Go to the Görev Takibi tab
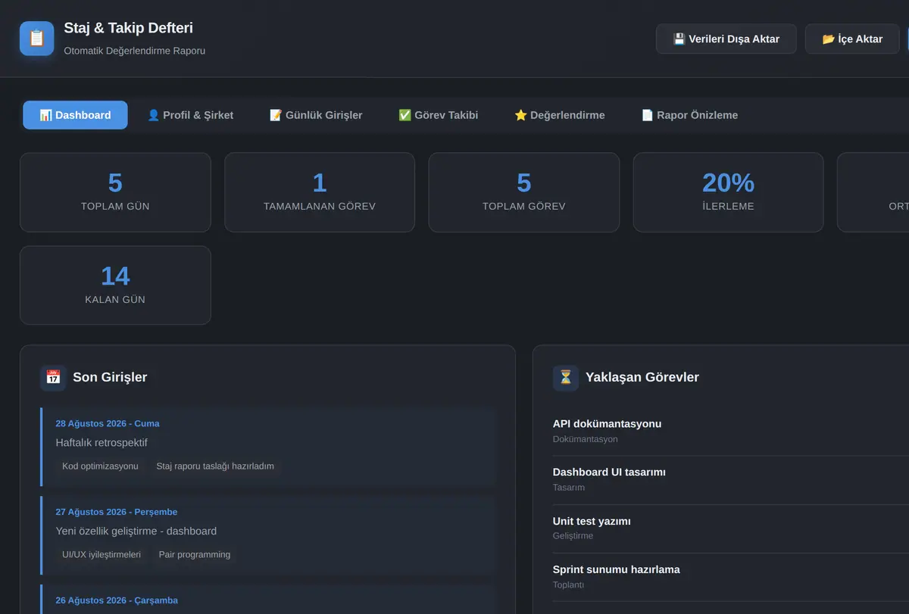The width and height of the screenshot is (909, 614). tap(439, 115)
